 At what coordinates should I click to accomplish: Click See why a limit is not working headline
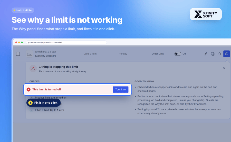[x=67, y=20]
